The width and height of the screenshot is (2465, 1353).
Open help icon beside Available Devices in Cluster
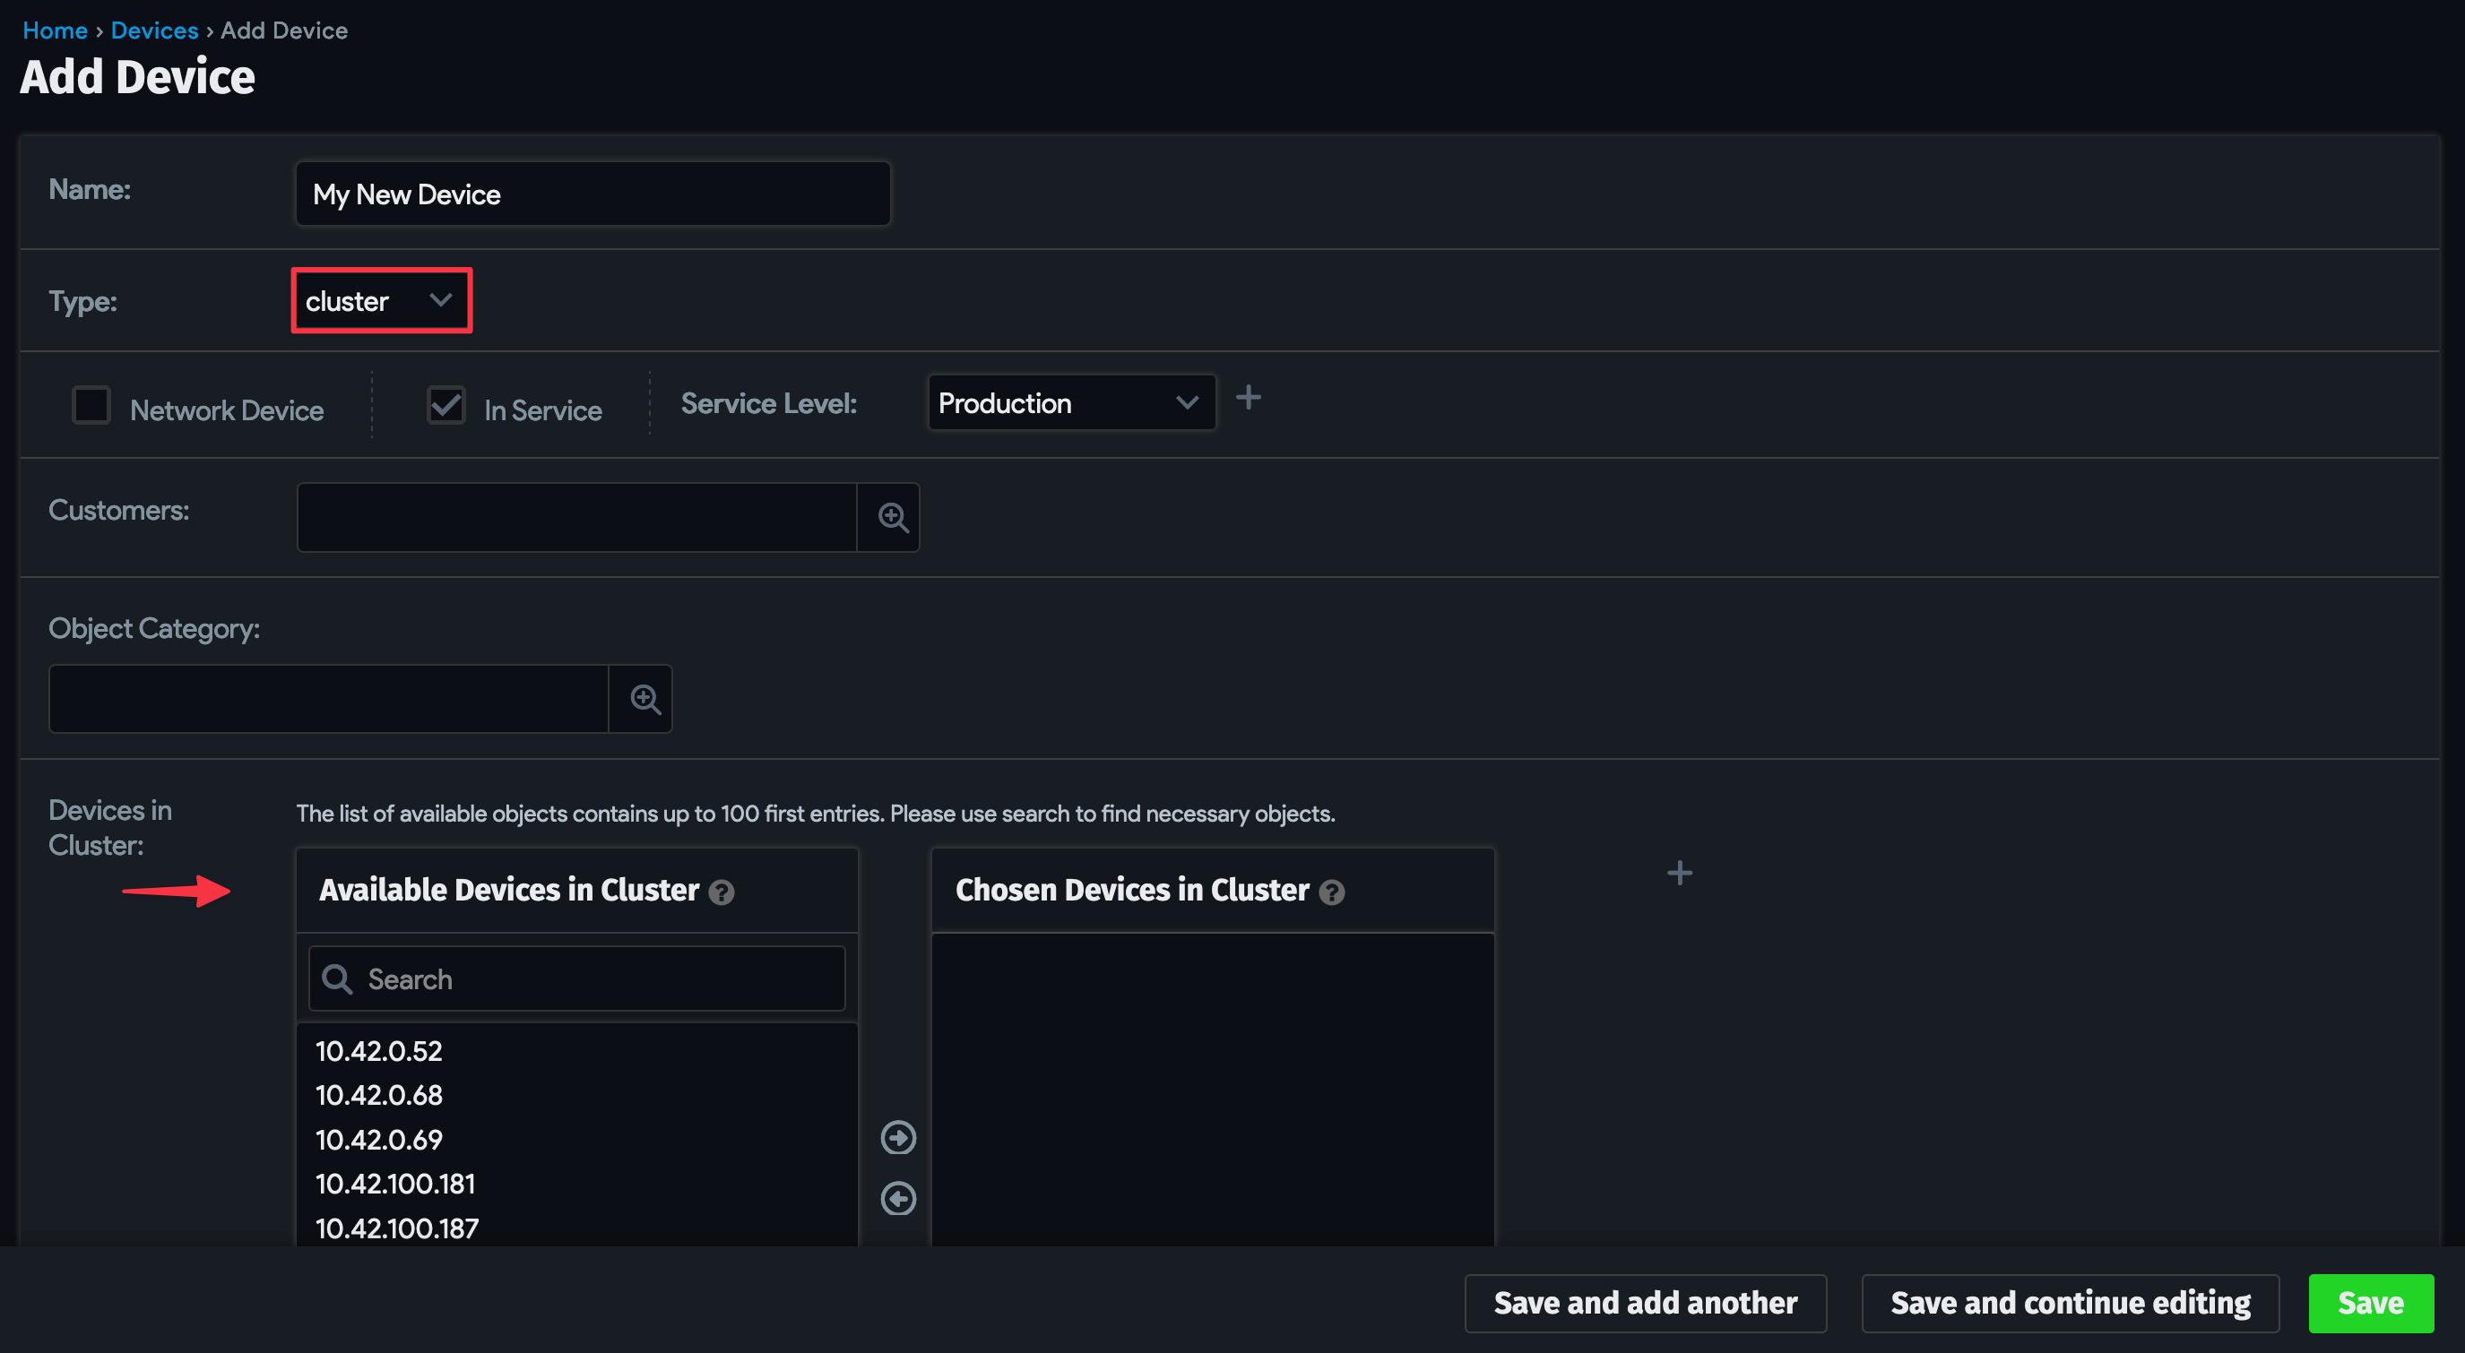722,892
